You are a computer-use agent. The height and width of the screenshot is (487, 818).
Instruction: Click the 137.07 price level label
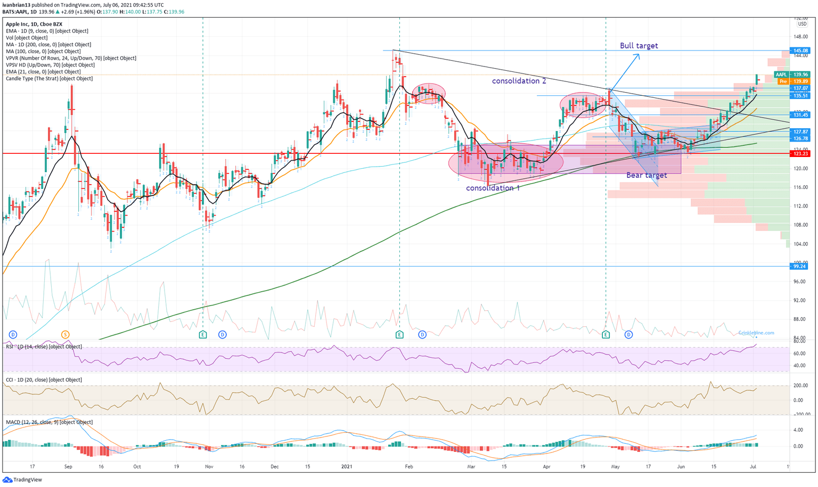(800, 88)
